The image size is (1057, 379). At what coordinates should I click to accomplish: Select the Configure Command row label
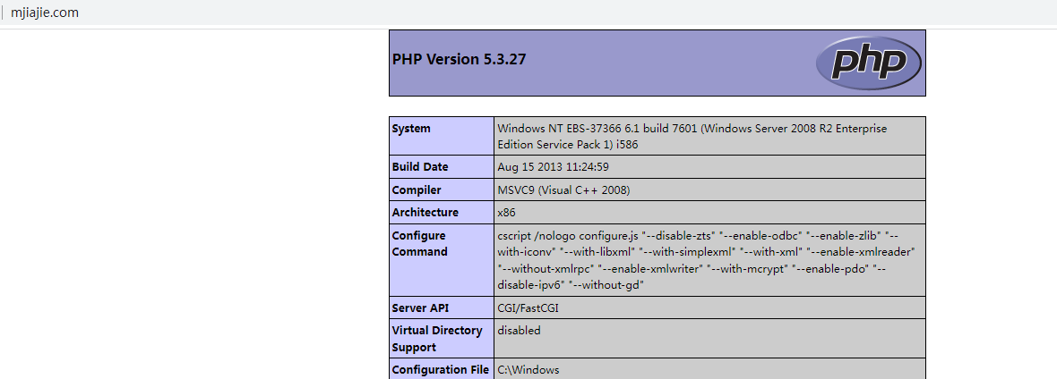419,244
